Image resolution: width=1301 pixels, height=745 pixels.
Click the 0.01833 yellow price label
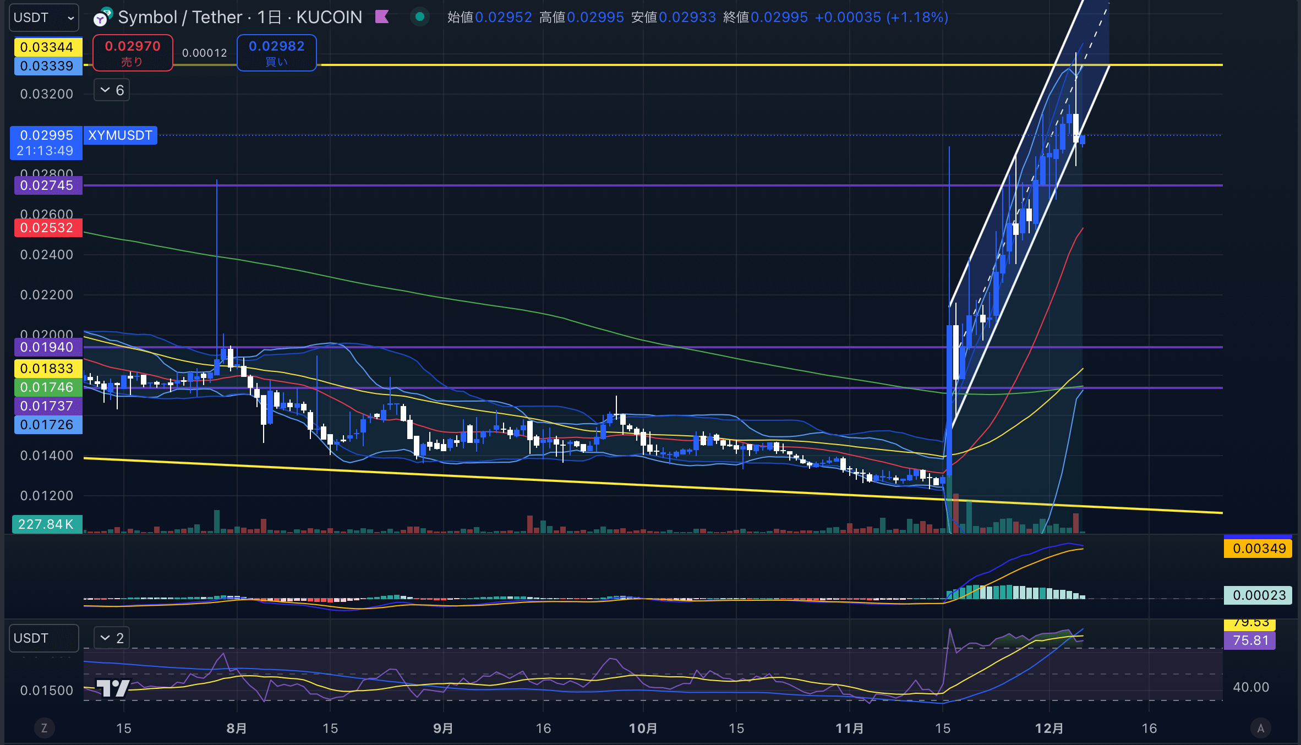coord(48,369)
